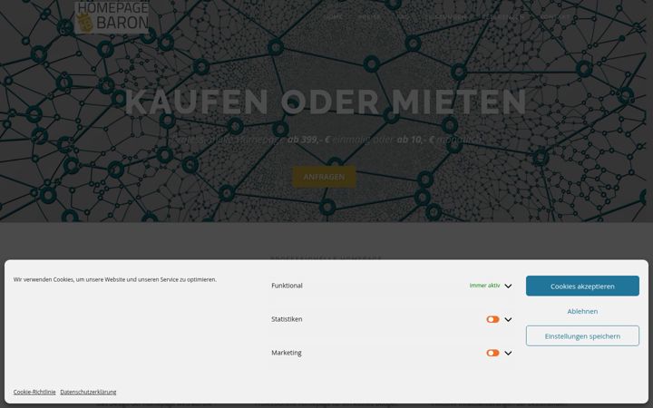
Task: Click the green Immer aktiv status text
Action: tap(484, 286)
